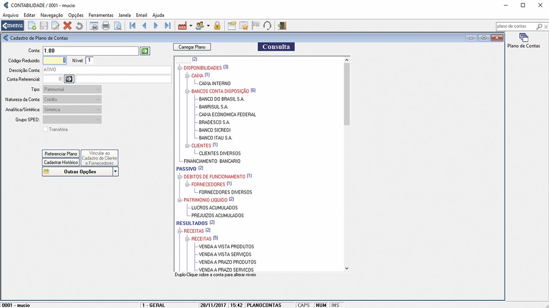Click the printer icon in toolbar
549x308 pixels.
(106, 26)
